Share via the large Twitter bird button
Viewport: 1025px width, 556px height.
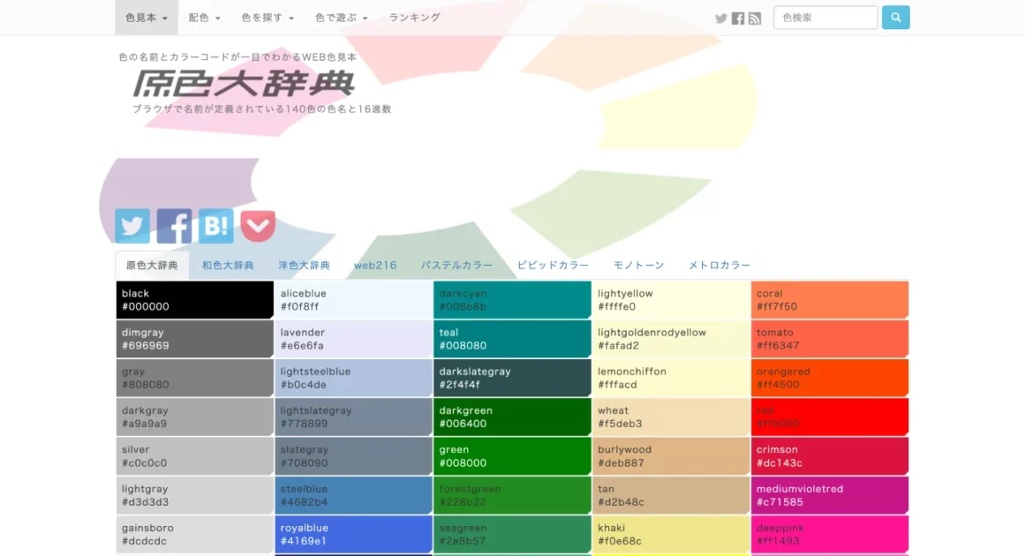[x=132, y=227]
